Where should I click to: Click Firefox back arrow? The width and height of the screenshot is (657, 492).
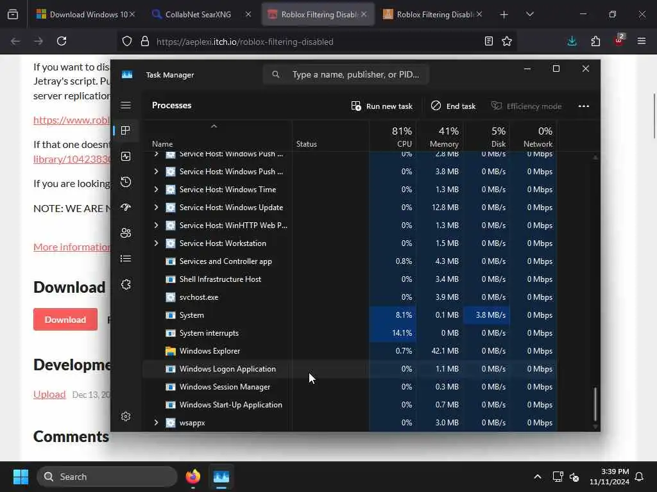pyautogui.click(x=15, y=41)
